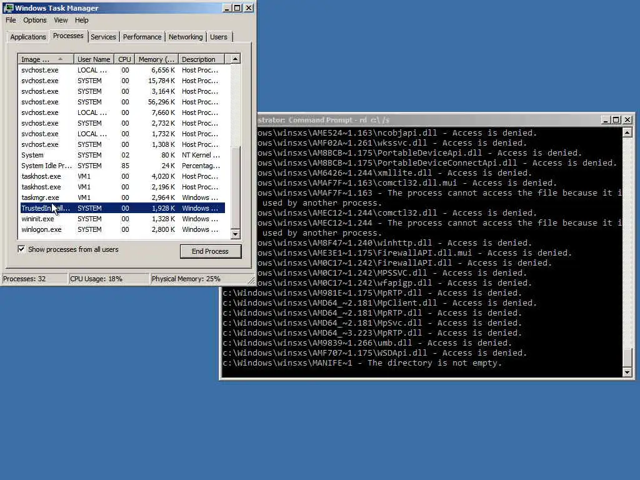Viewport: 640px width, 480px height.
Task: Switch to the Performance tab
Action: tap(142, 37)
